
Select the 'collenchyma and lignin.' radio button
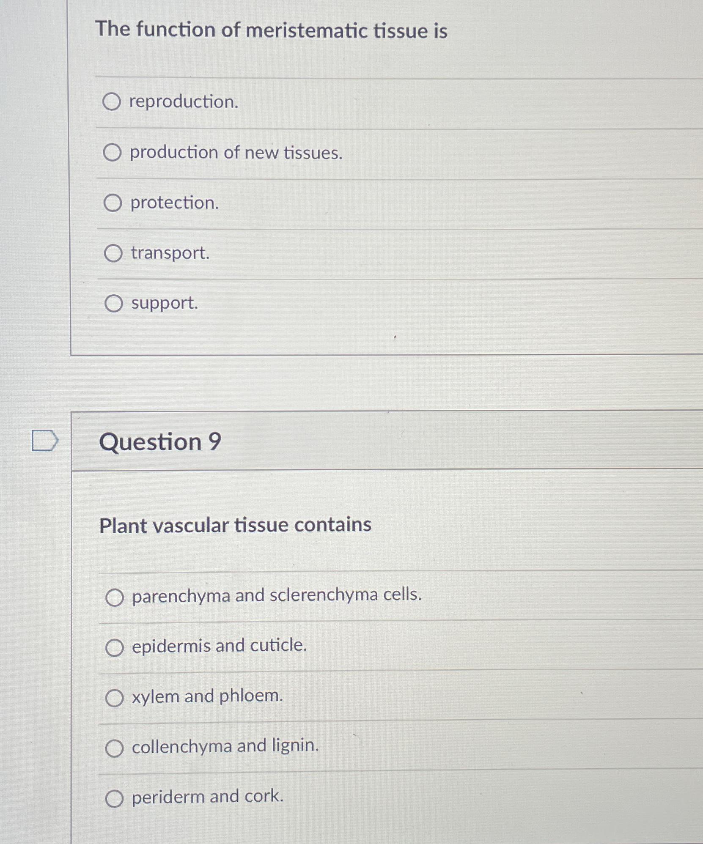(114, 748)
